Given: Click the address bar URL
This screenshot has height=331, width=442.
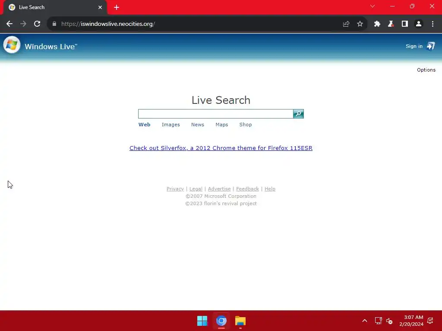Looking at the screenshot, I should [x=108, y=24].
